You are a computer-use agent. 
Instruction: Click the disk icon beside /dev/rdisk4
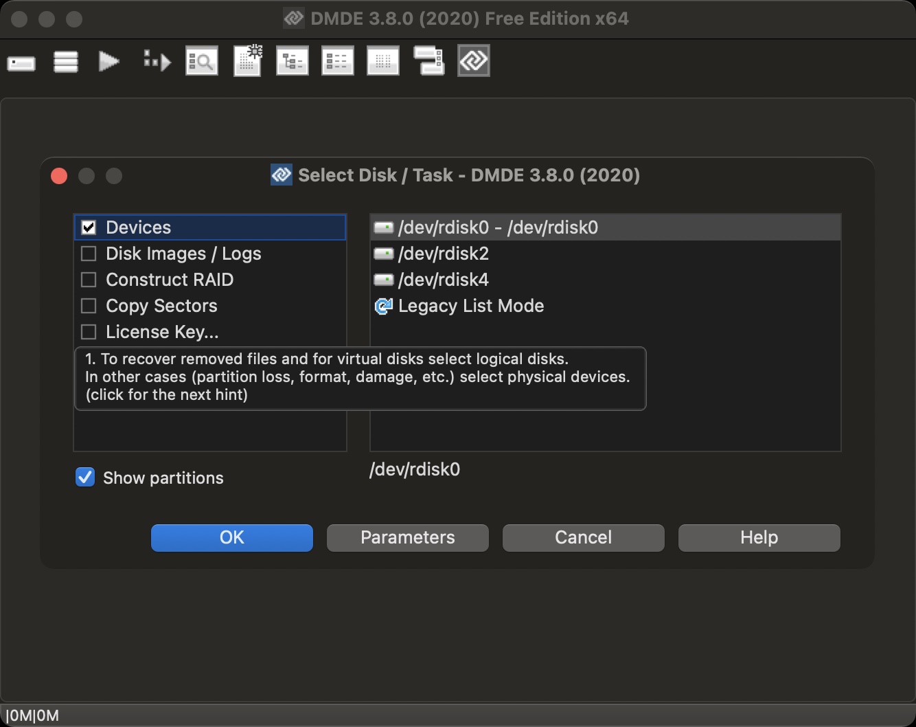click(383, 280)
